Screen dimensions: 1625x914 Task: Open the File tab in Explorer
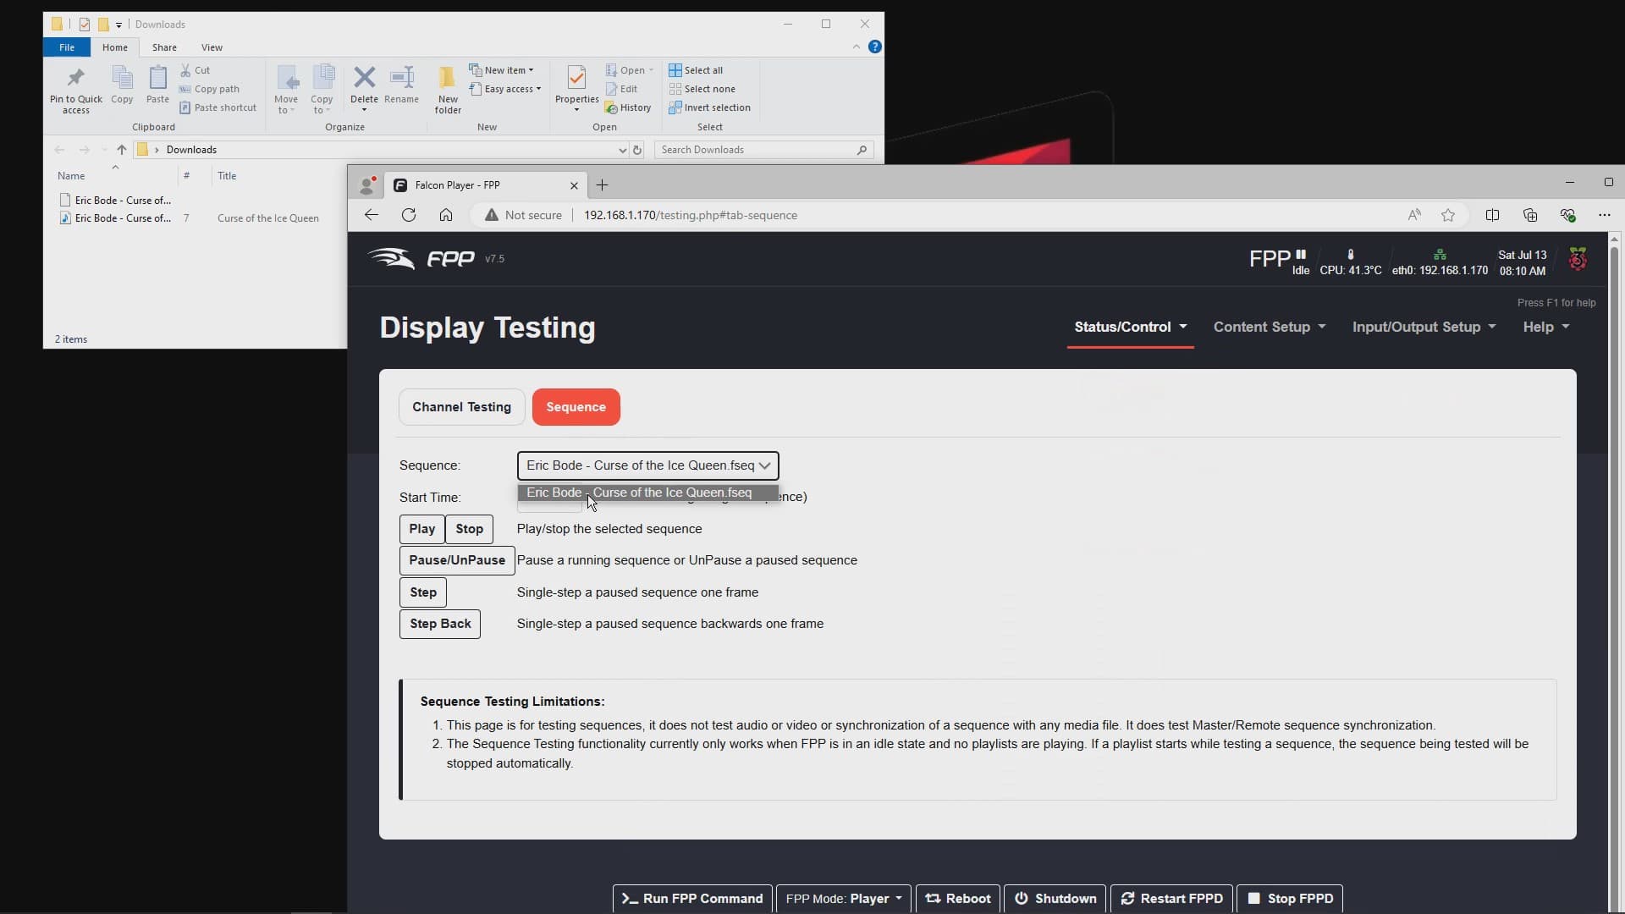67,47
